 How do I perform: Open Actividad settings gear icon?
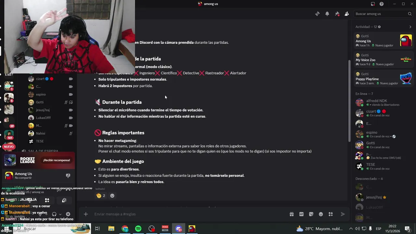pos(379,27)
